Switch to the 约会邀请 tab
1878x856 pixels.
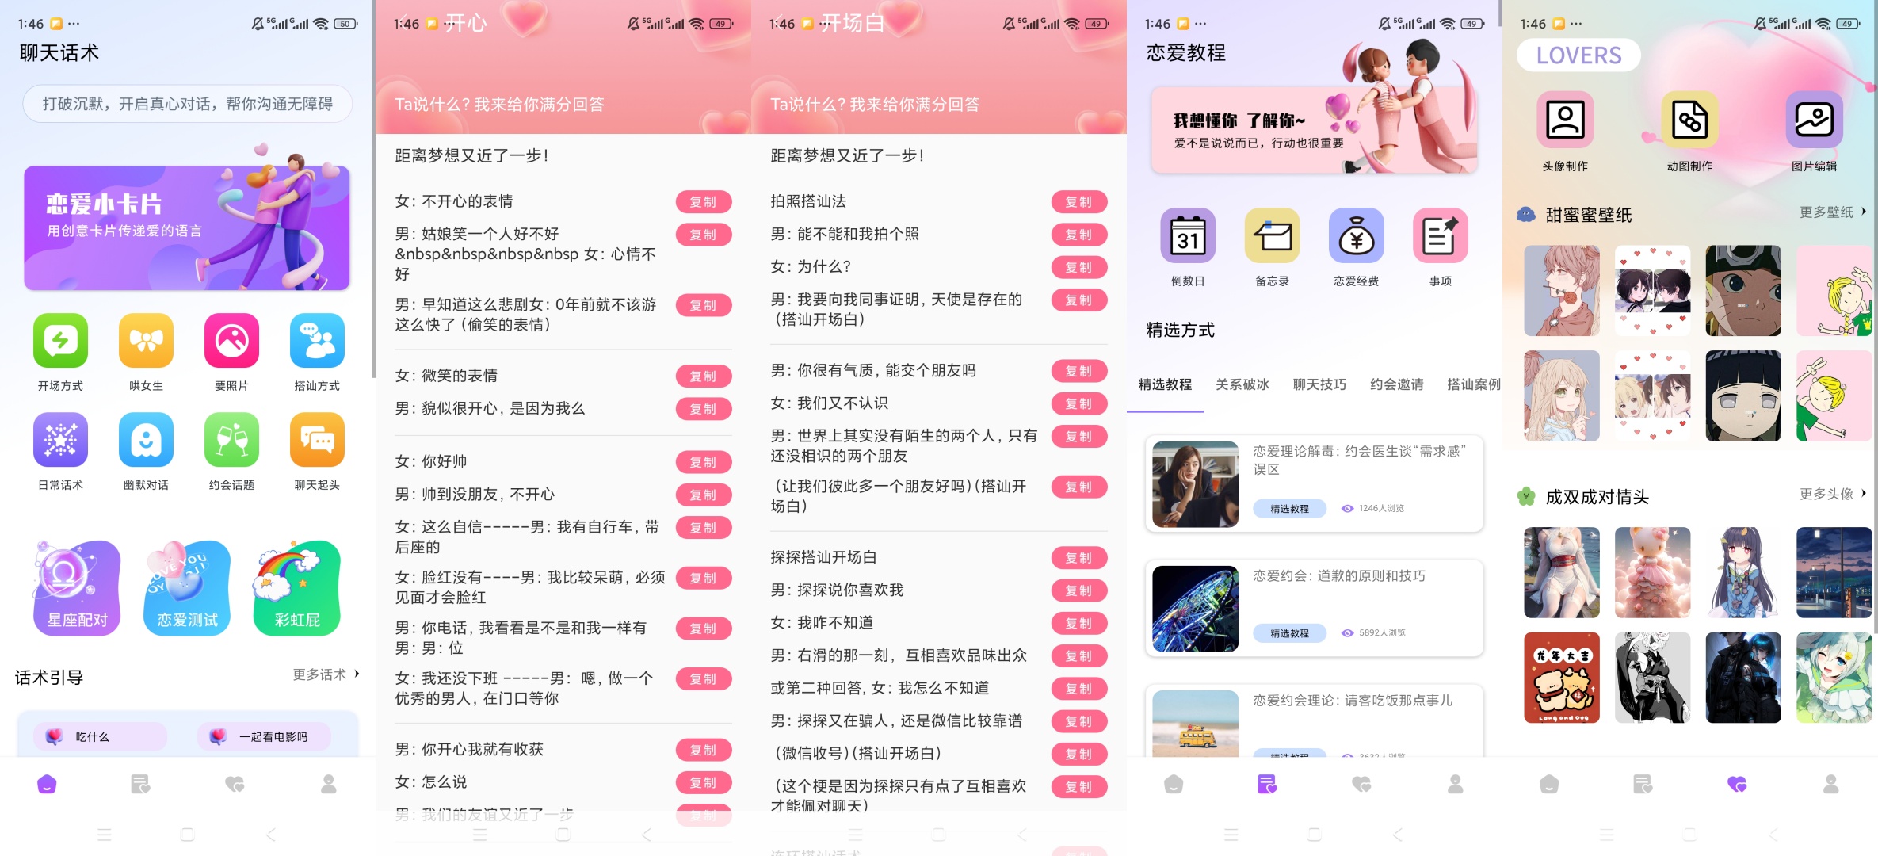1396,384
